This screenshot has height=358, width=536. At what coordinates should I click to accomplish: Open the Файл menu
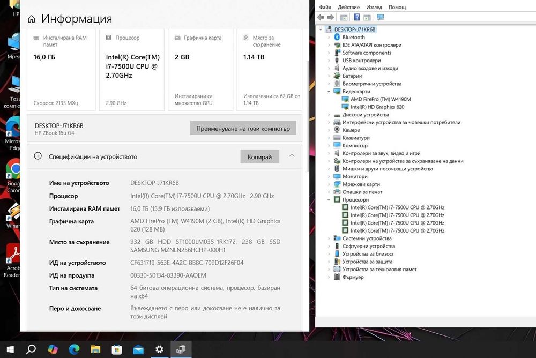tap(325, 7)
